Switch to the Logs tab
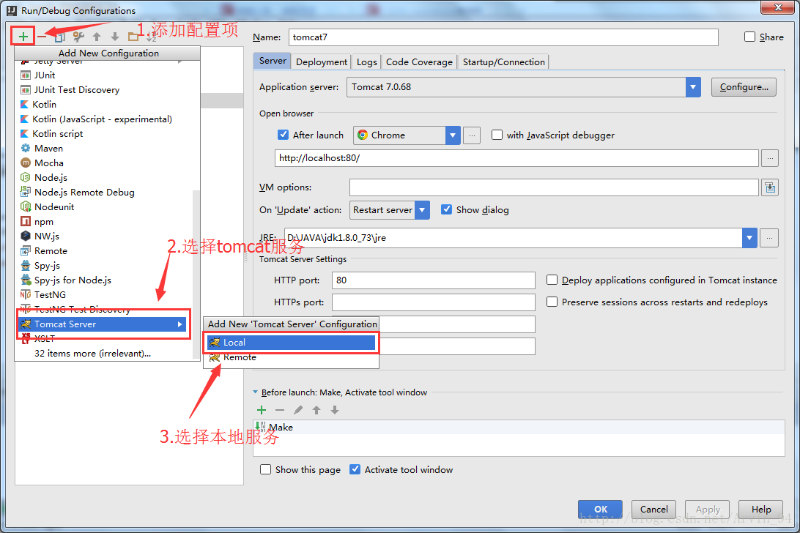This screenshot has width=800, height=533. [x=367, y=61]
